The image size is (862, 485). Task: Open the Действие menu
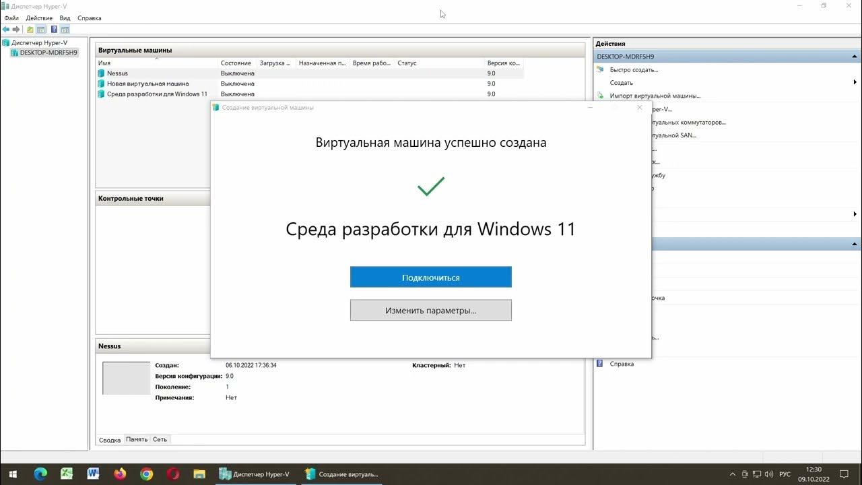pos(39,18)
